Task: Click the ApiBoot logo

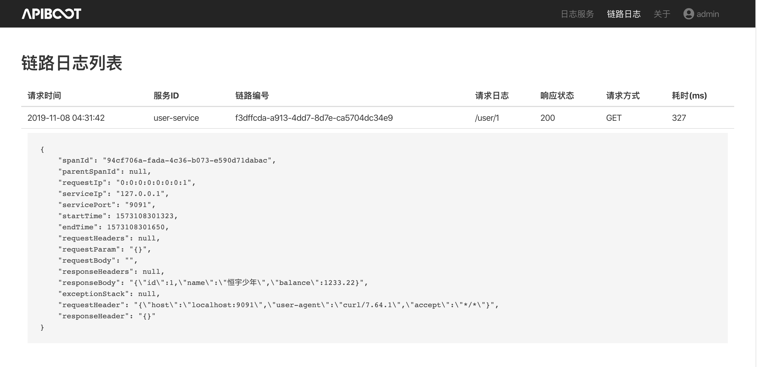Action: 51,14
